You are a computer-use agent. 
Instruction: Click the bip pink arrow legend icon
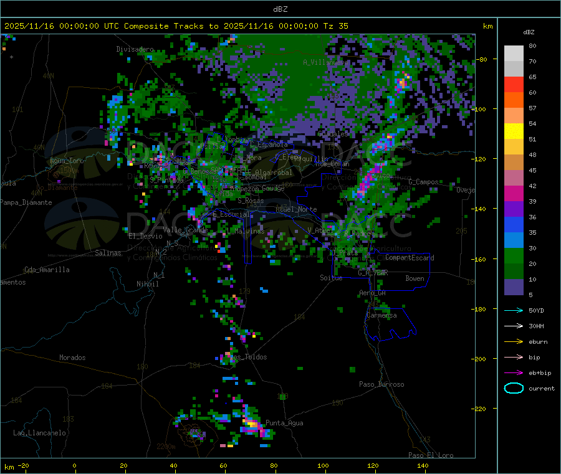[x=514, y=357]
